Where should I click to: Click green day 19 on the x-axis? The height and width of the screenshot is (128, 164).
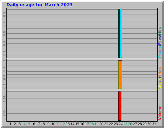pyautogui.click(x=96, y=124)
